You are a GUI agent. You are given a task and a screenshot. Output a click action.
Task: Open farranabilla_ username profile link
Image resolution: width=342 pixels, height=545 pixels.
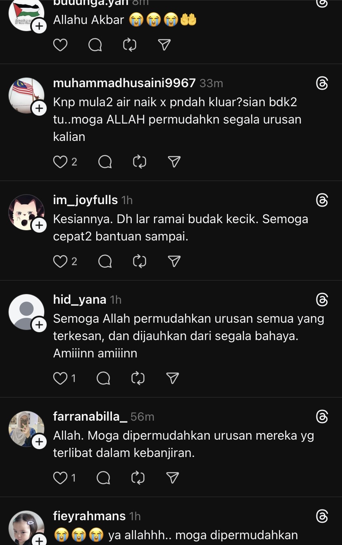90,416
